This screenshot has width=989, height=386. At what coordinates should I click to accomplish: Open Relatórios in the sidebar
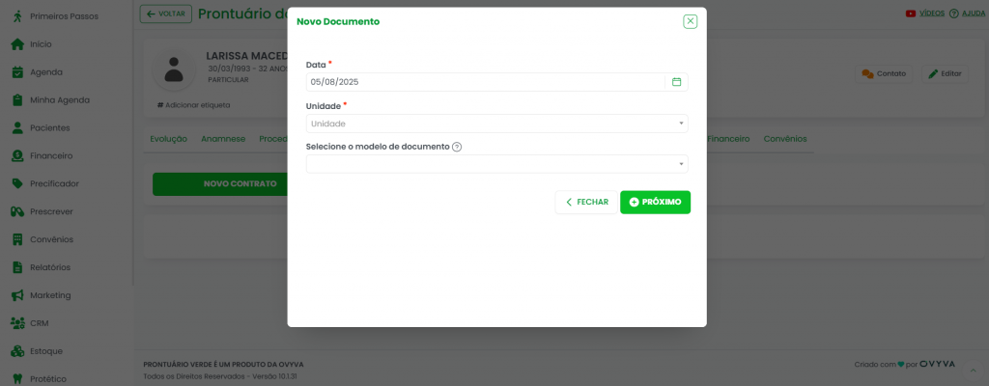[49, 267]
